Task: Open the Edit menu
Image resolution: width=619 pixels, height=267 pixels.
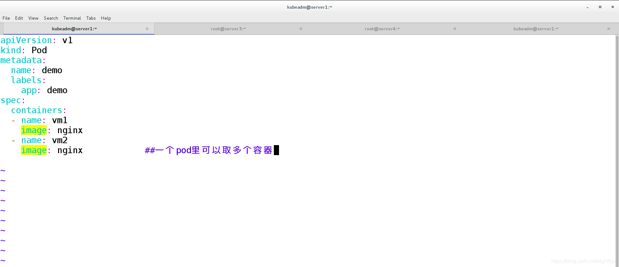Action: coord(19,18)
